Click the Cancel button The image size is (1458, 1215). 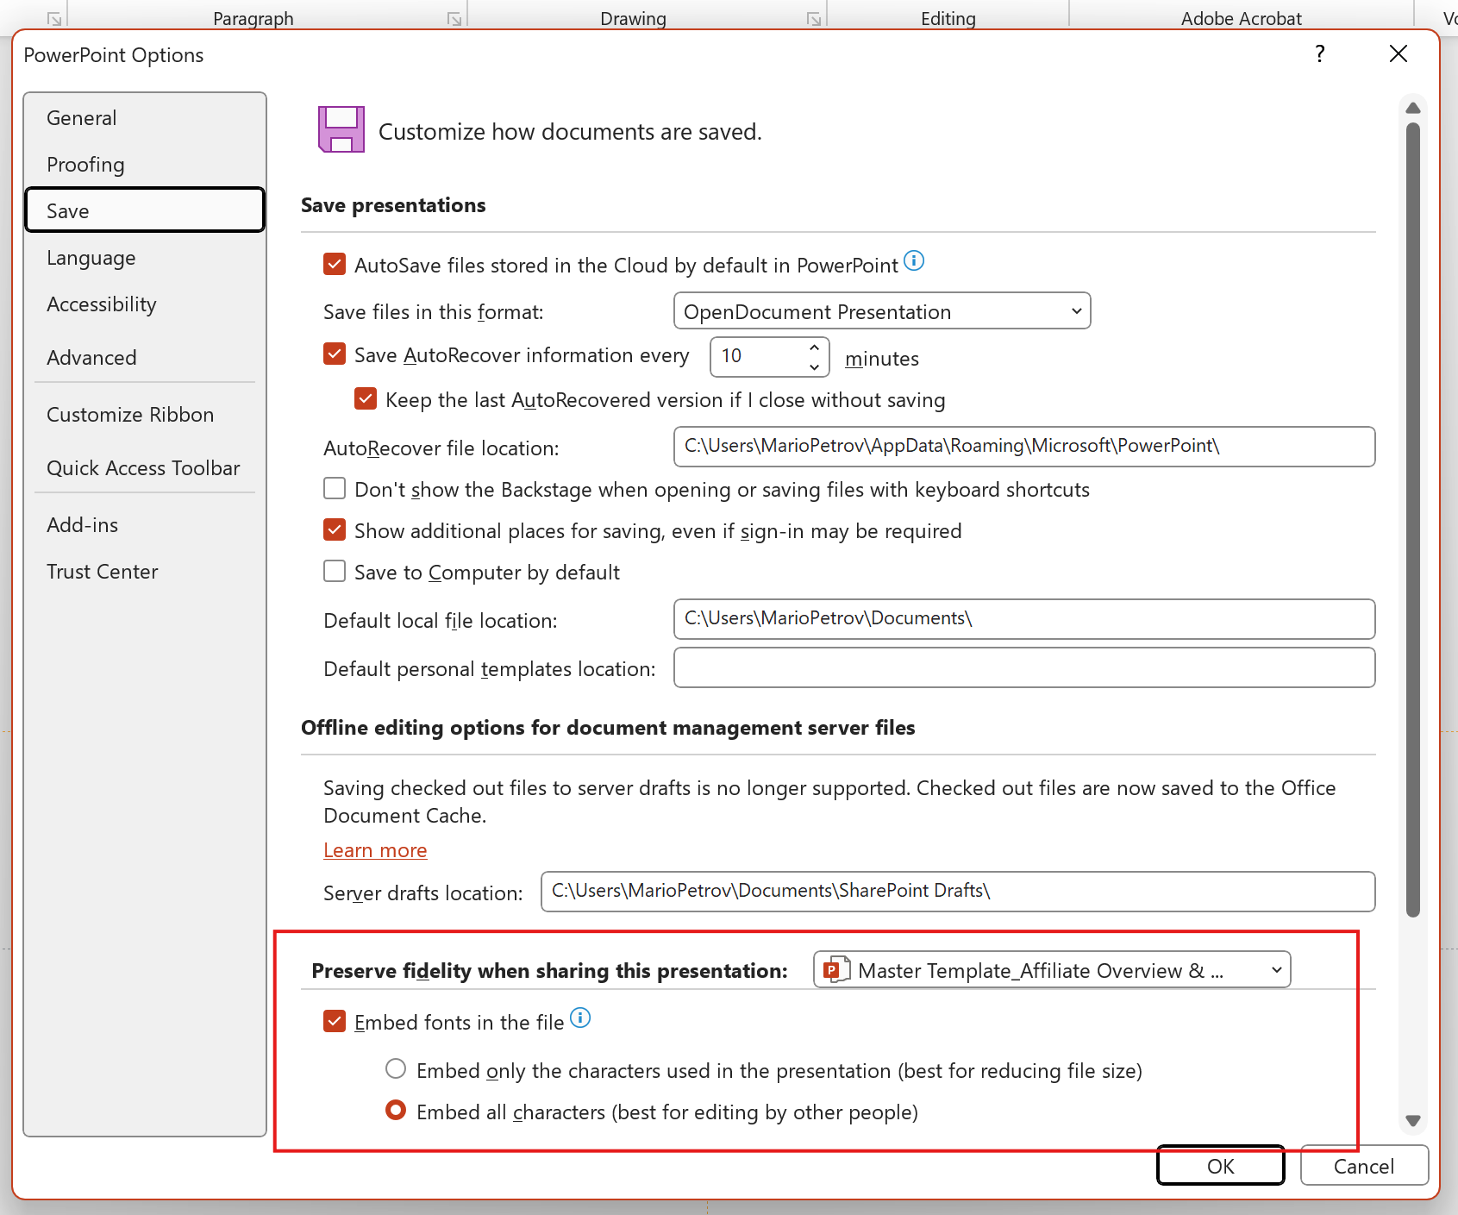[1364, 1166]
